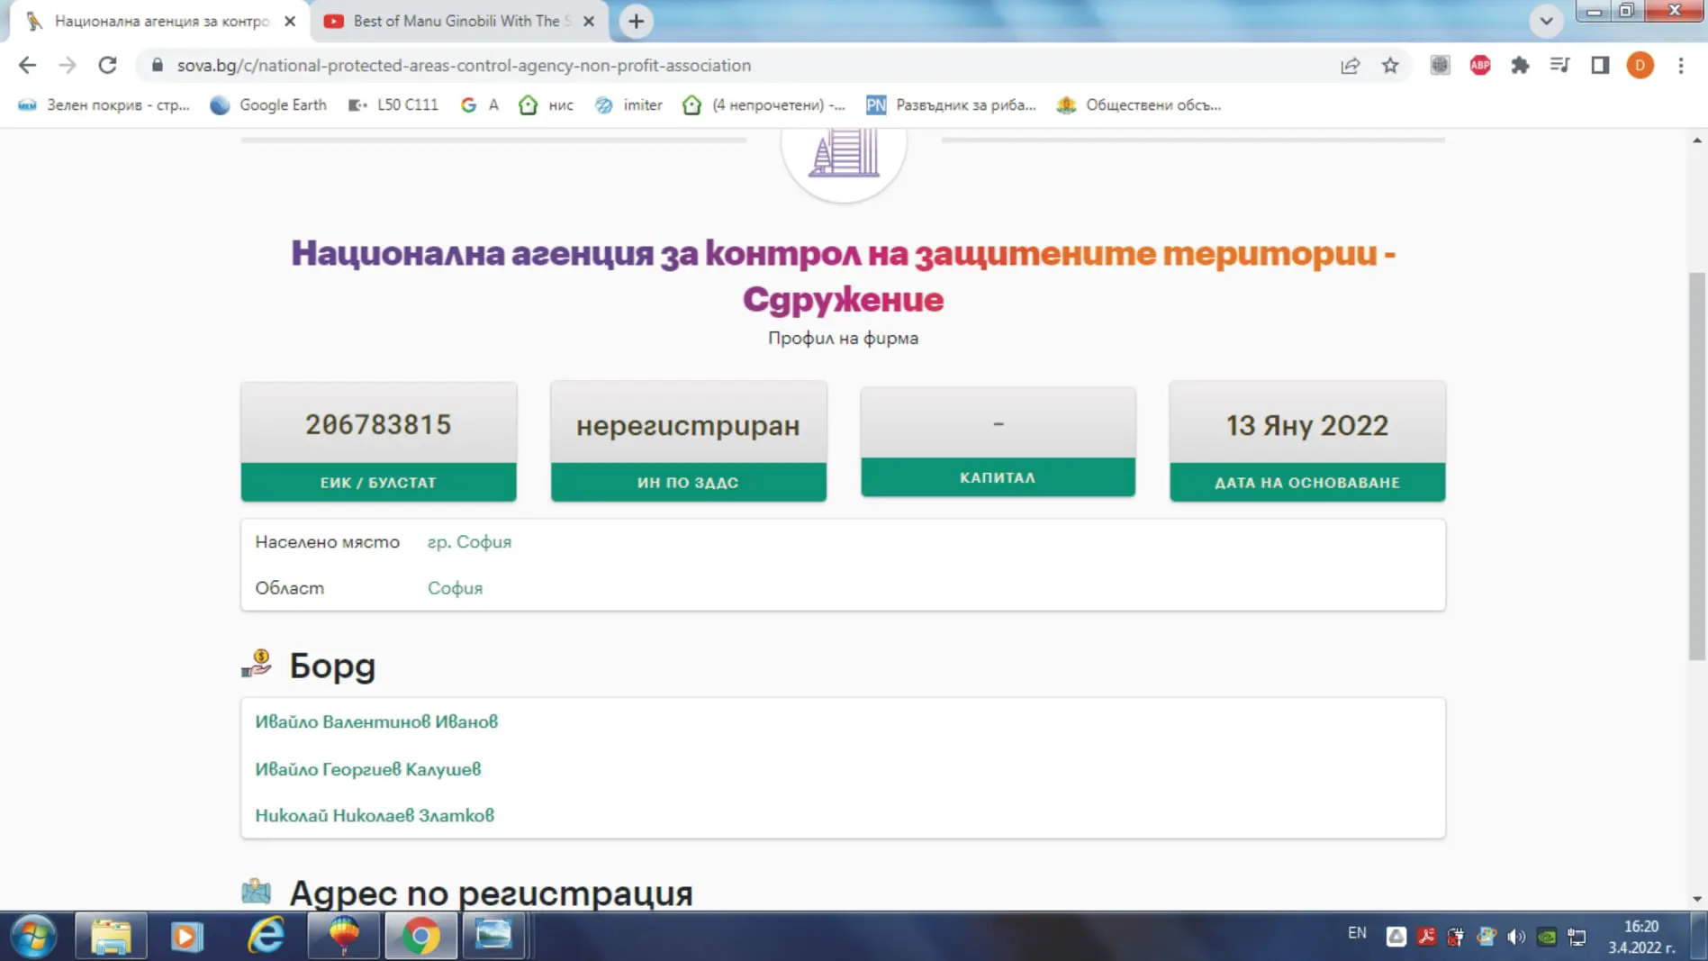This screenshot has height=961, width=1708.
Task: Click the browser reload button
Action: [x=107, y=65]
